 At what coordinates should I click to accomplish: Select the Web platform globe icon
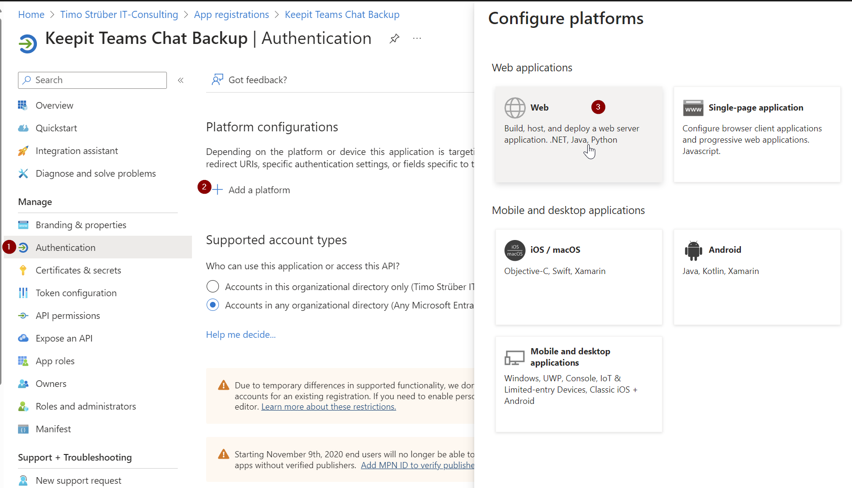[x=514, y=108]
